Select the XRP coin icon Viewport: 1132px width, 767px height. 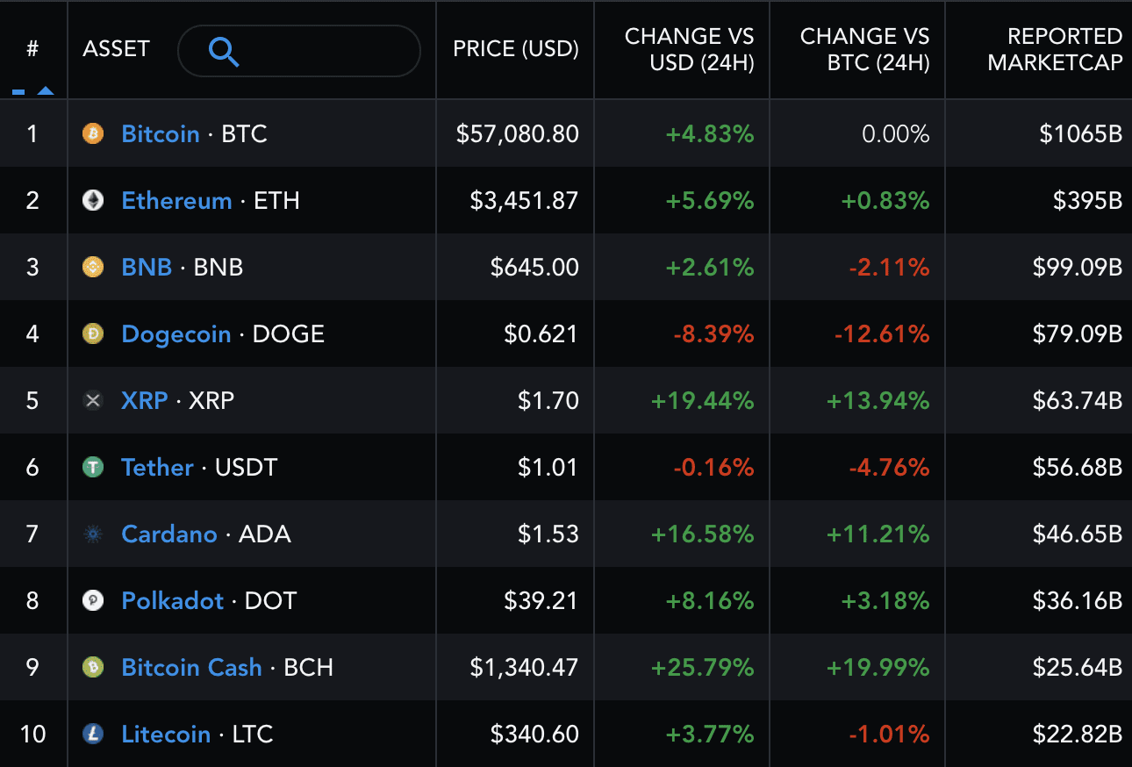click(93, 400)
